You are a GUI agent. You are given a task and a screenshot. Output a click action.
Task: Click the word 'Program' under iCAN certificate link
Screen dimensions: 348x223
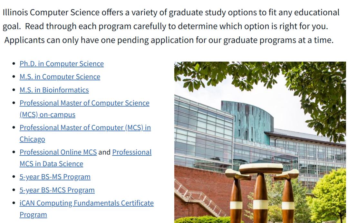coord(33,215)
